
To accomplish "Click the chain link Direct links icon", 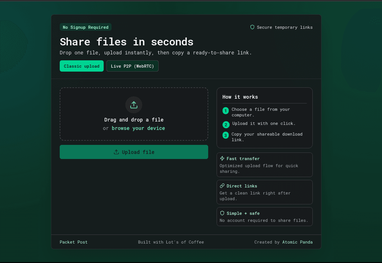I will pyautogui.click(x=222, y=186).
